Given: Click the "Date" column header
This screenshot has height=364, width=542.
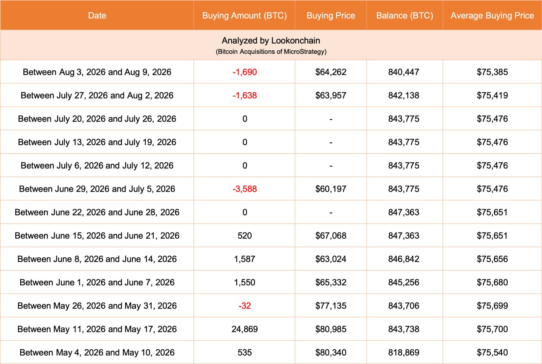Looking at the screenshot, I should point(97,16).
